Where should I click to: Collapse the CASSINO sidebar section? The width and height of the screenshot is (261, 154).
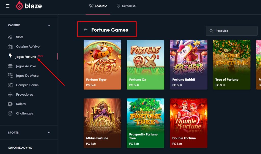(49, 25)
